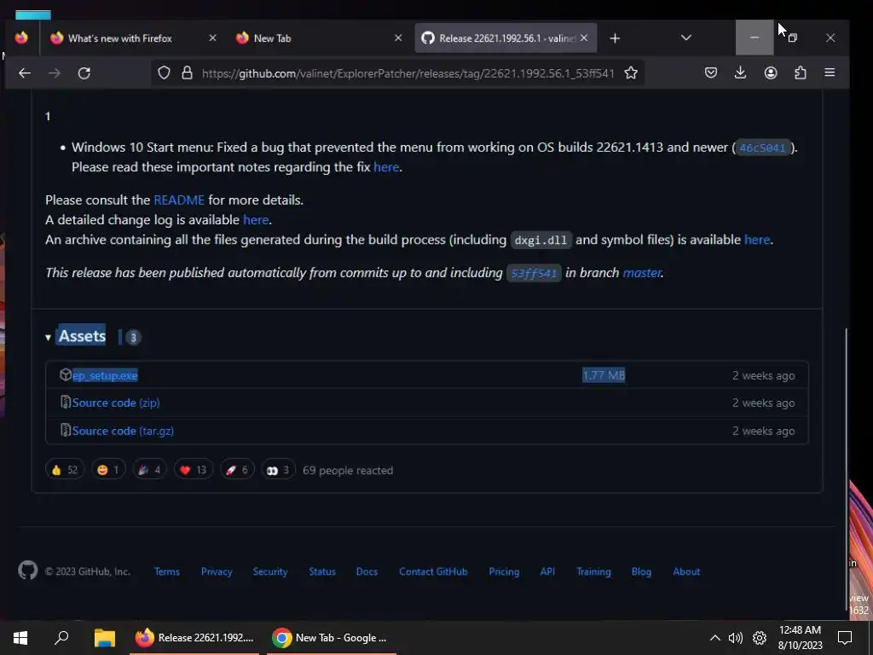
Task: Open build archive here link
Action: [757, 240]
